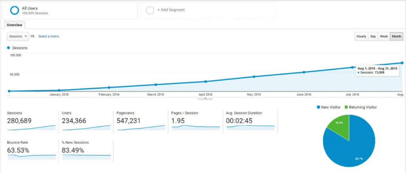Click the August 2016 data point
This screenshot has height=173, width=406.
pos(402,63)
